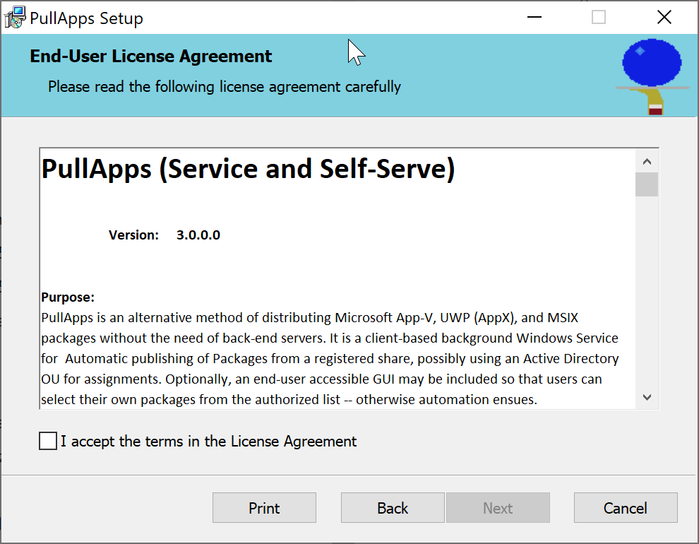
Task: Accept the License Agreement terms checkbox
Action: pyautogui.click(x=48, y=441)
